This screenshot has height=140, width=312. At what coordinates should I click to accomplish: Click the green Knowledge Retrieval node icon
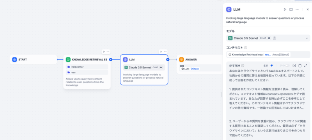[68, 59]
